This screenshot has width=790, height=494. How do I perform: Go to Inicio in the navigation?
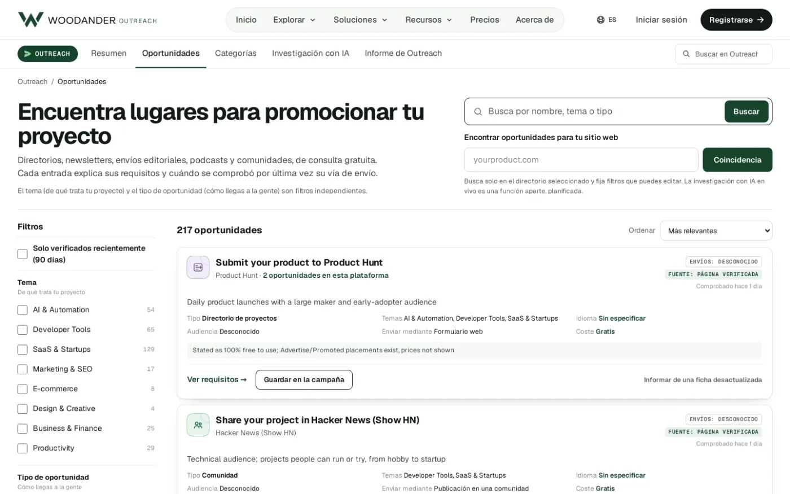[246, 20]
